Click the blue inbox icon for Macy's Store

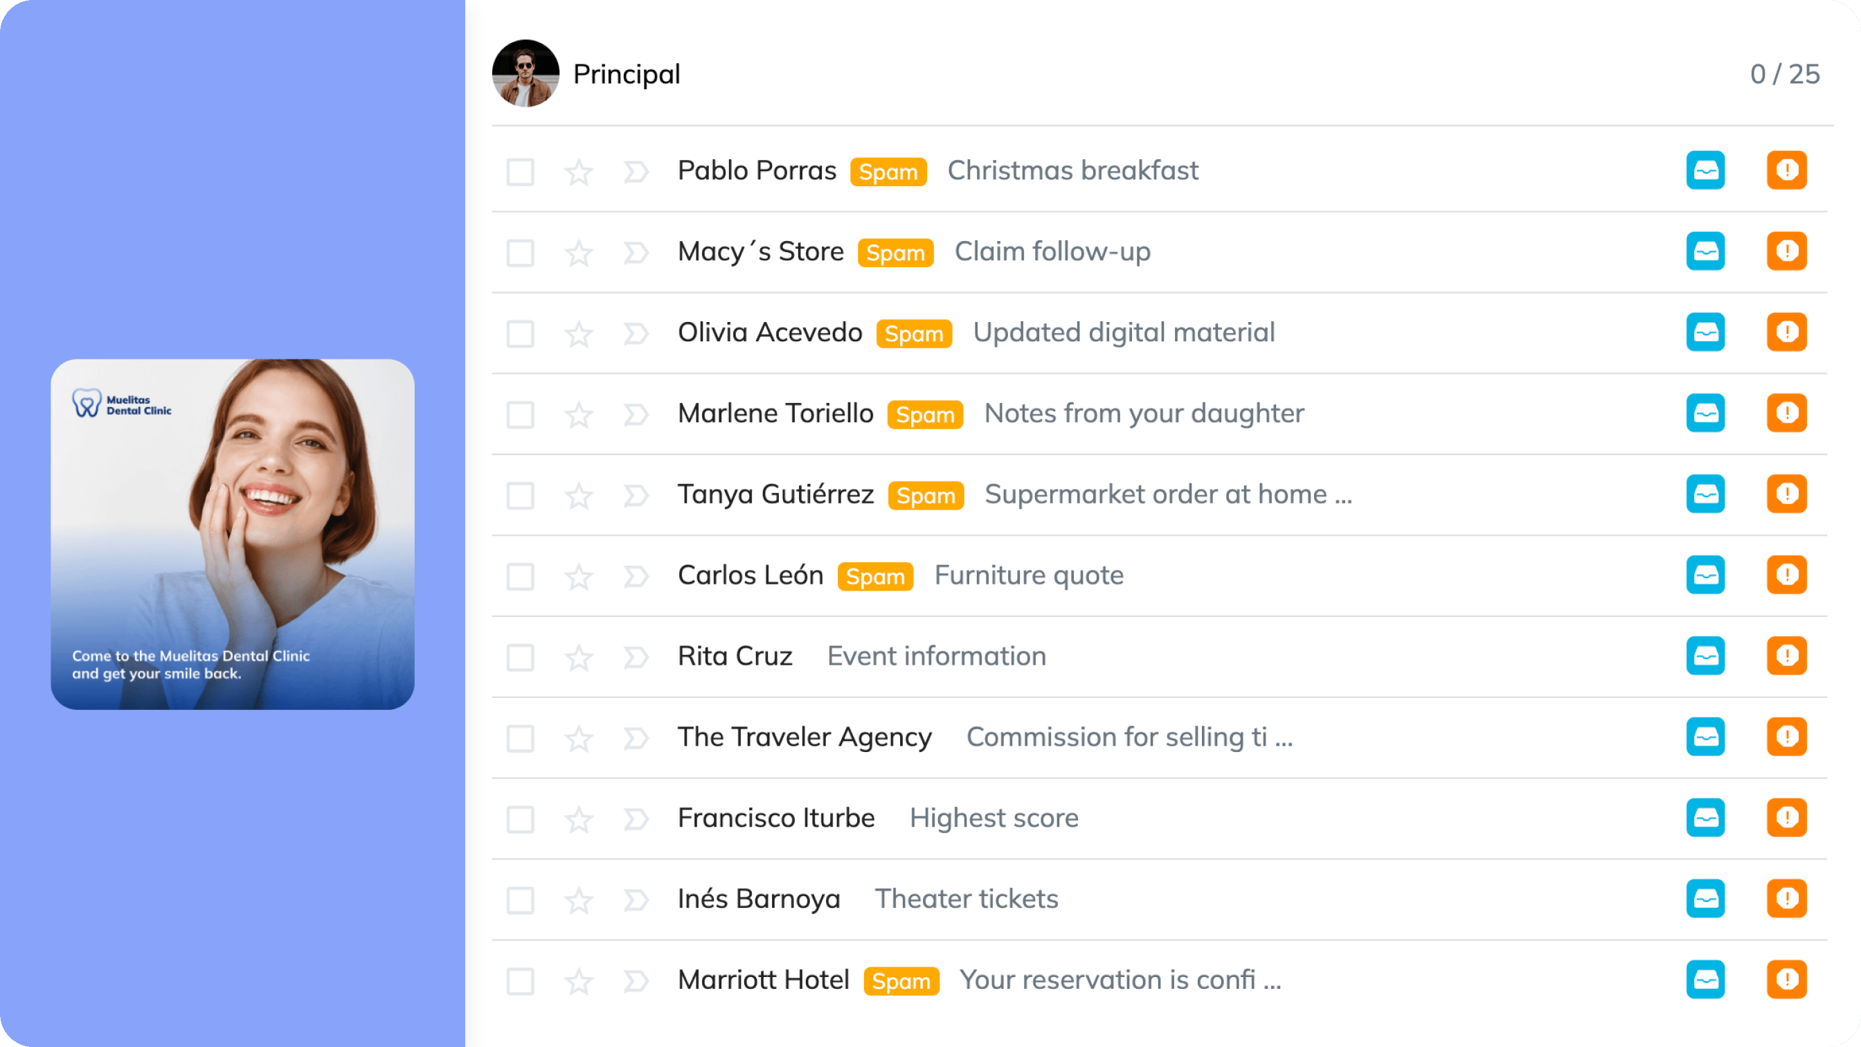(x=1705, y=251)
